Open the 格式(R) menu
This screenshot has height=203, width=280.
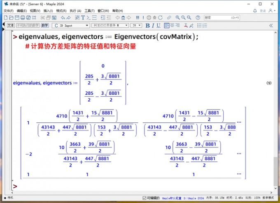coord(61,11)
